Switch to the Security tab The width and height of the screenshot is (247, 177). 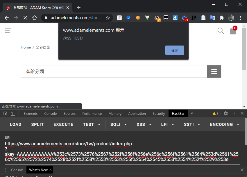tap(159, 113)
